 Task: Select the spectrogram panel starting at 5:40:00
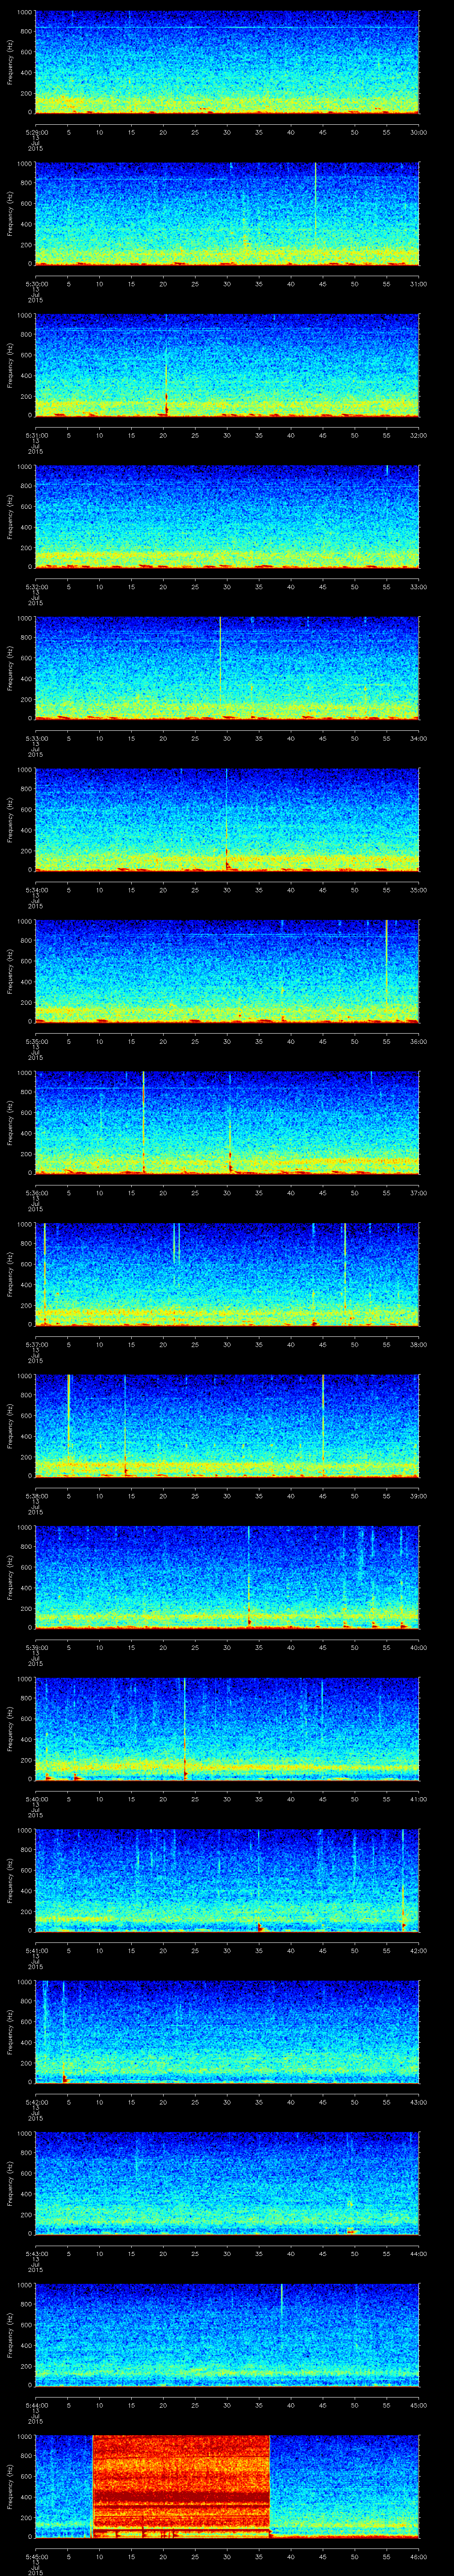tap(227, 1729)
